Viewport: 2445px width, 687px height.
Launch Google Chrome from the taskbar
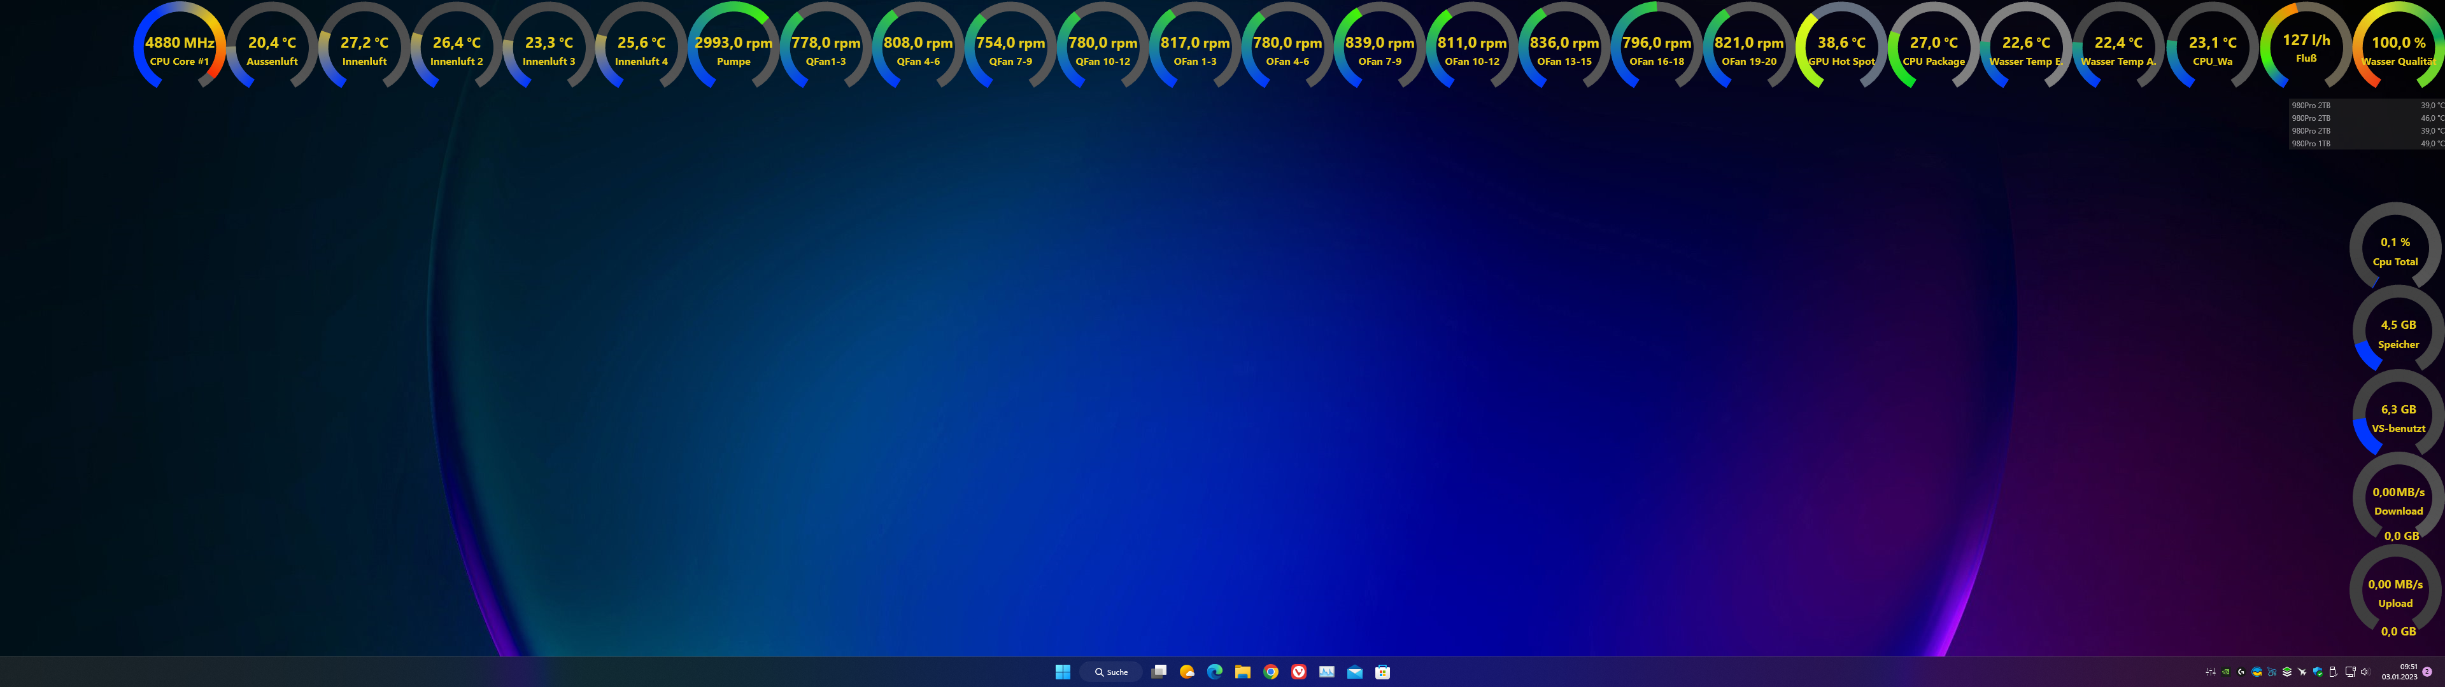(x=1271, y=672)
